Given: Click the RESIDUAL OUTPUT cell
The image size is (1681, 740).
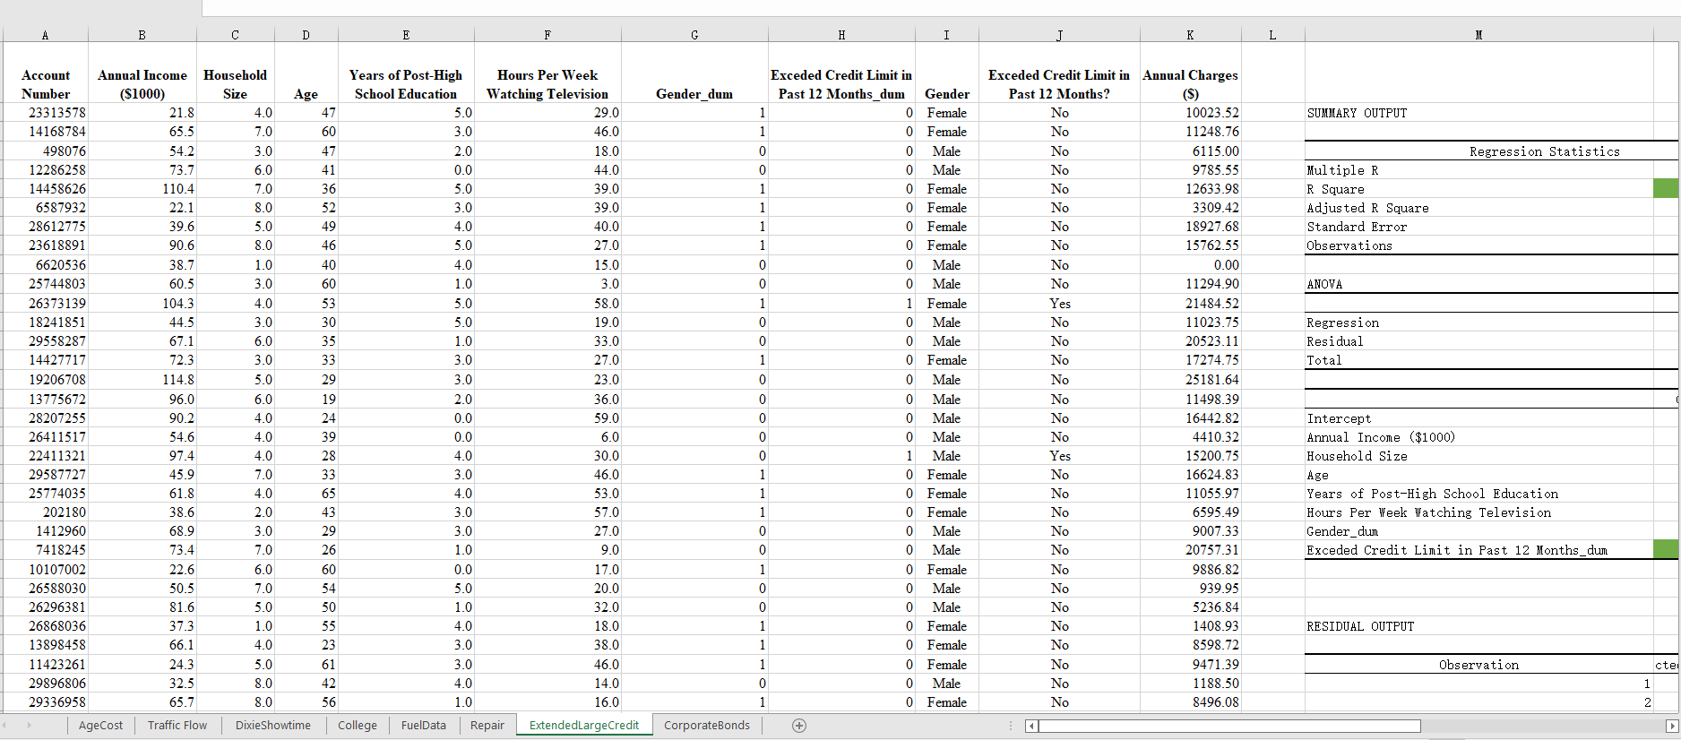Looking at the screenshot, I should (1478, 626).
